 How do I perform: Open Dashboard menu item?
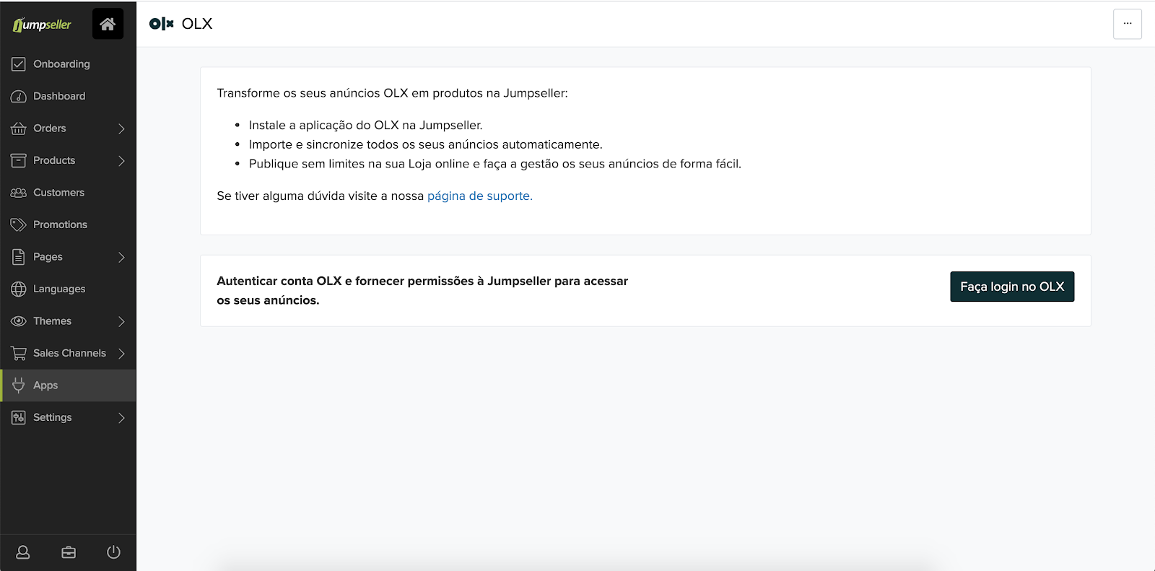point(68,96)
